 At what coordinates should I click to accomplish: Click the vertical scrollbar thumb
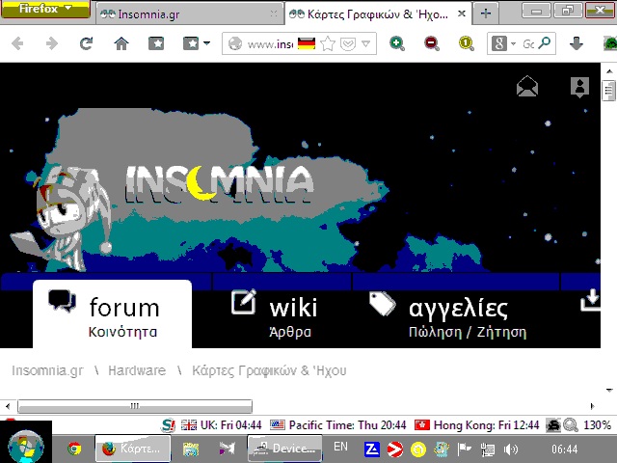[608, 90]
